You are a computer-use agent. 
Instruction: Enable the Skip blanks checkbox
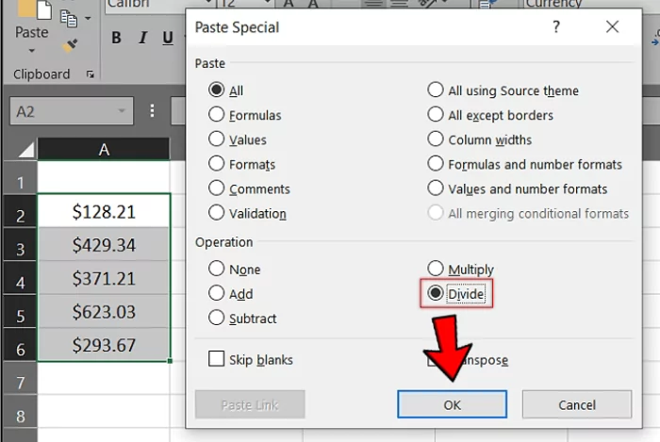point(217,359)
